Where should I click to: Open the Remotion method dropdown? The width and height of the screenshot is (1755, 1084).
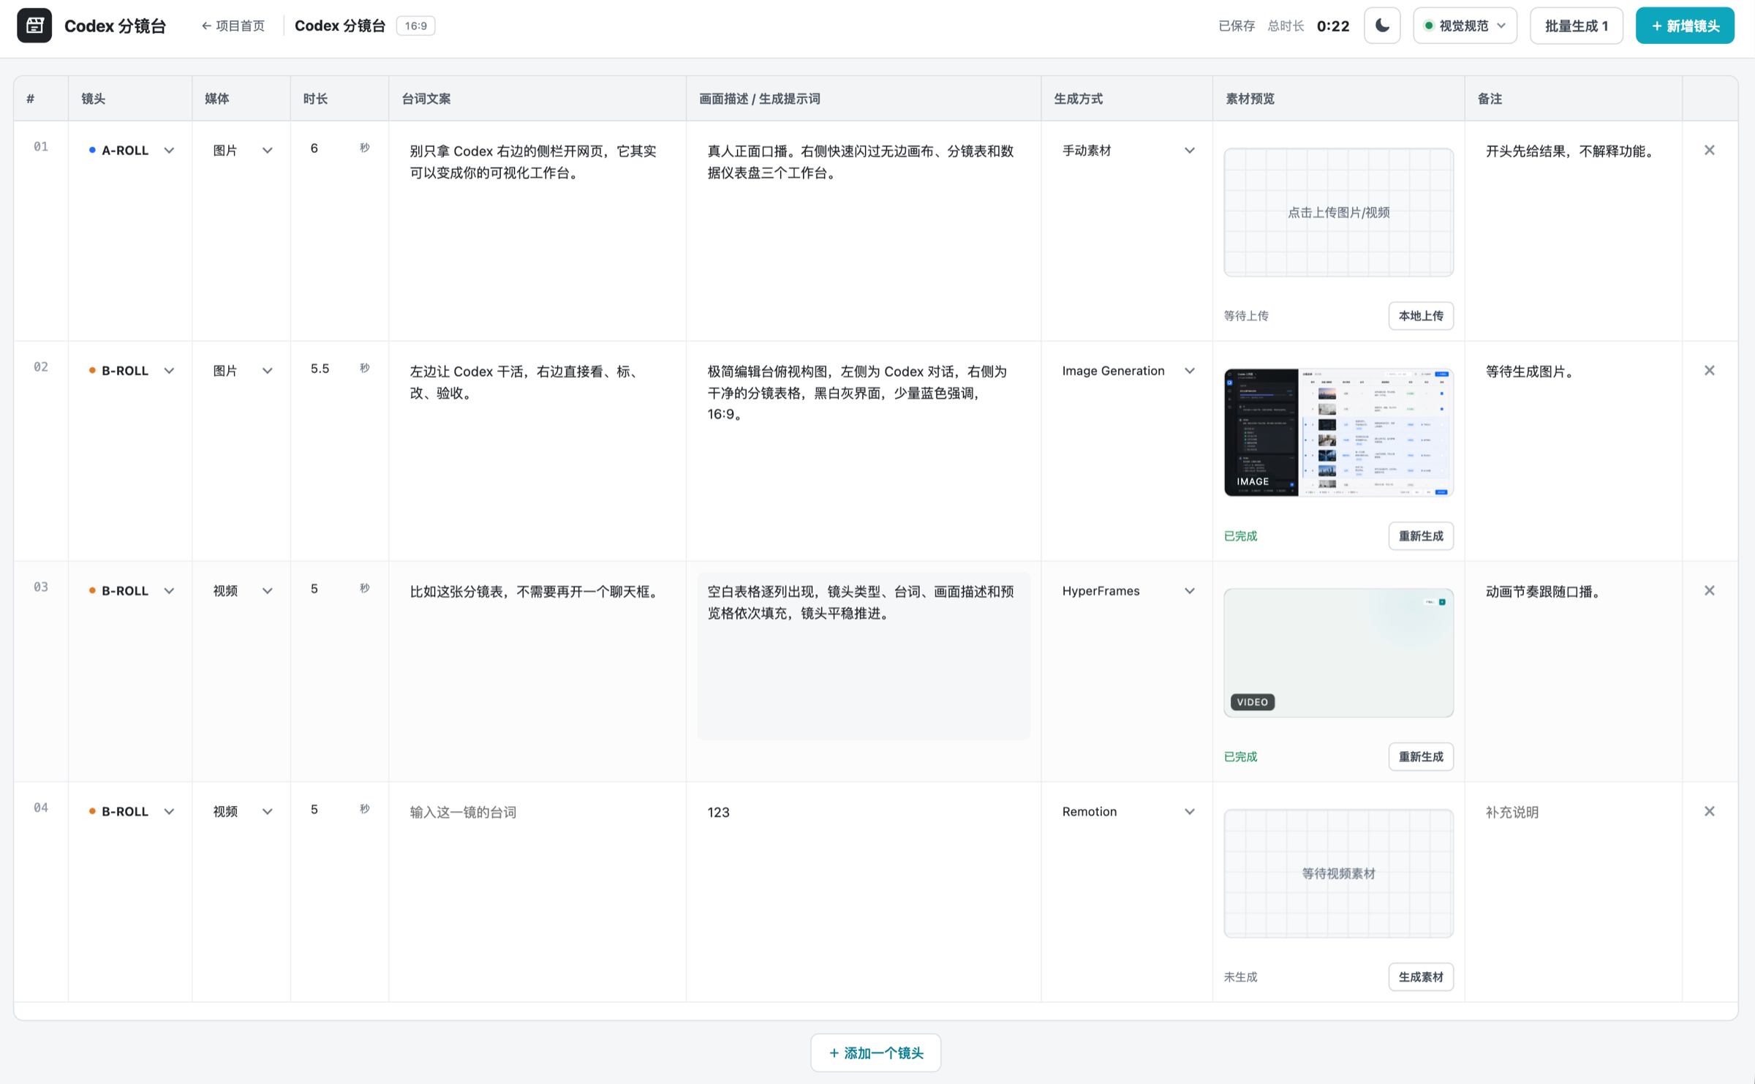(1127, 812)
